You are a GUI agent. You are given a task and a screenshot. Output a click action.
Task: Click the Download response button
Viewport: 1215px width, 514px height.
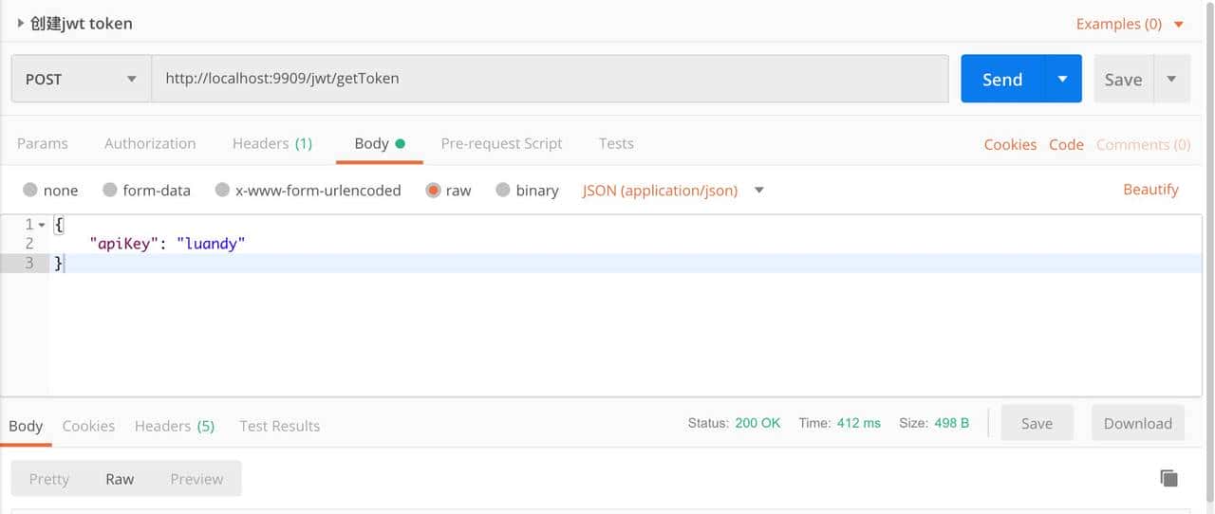point(1137,424)
